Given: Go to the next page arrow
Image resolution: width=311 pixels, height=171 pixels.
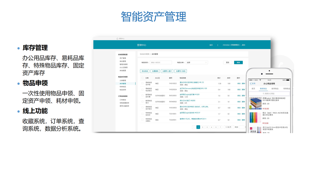Looking at the screenshot, I should [x=220, y=127].
